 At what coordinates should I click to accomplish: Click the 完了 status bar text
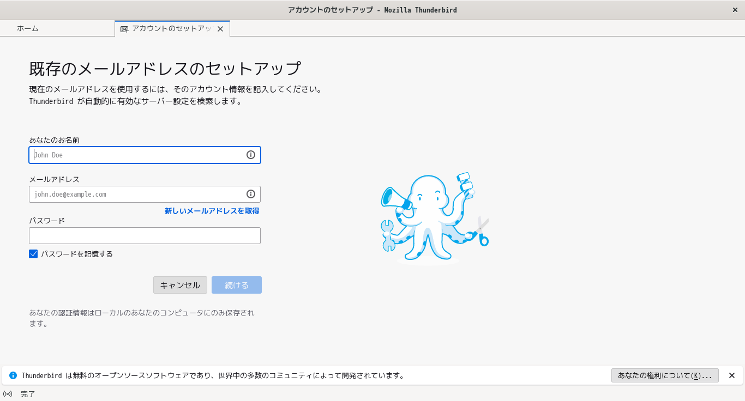click(x=28, y=394)
